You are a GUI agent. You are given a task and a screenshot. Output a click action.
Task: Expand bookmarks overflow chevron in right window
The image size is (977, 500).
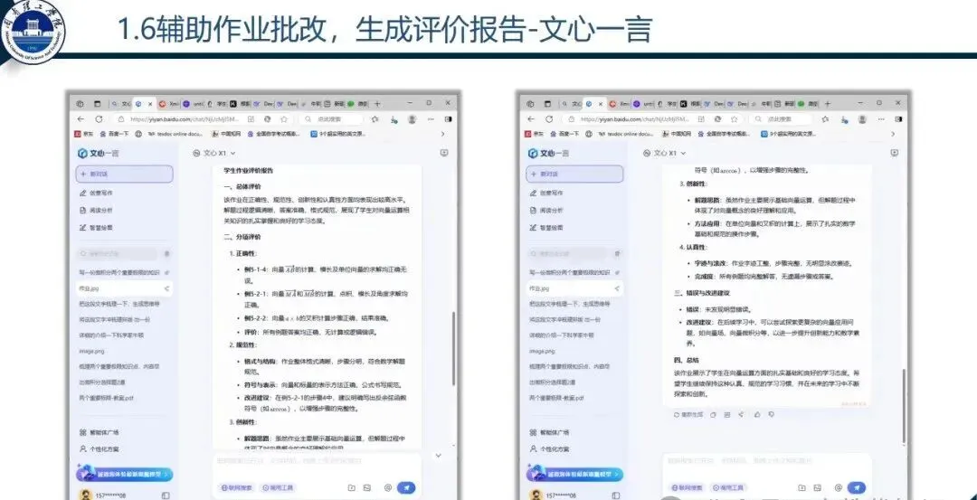pos(893,134)
